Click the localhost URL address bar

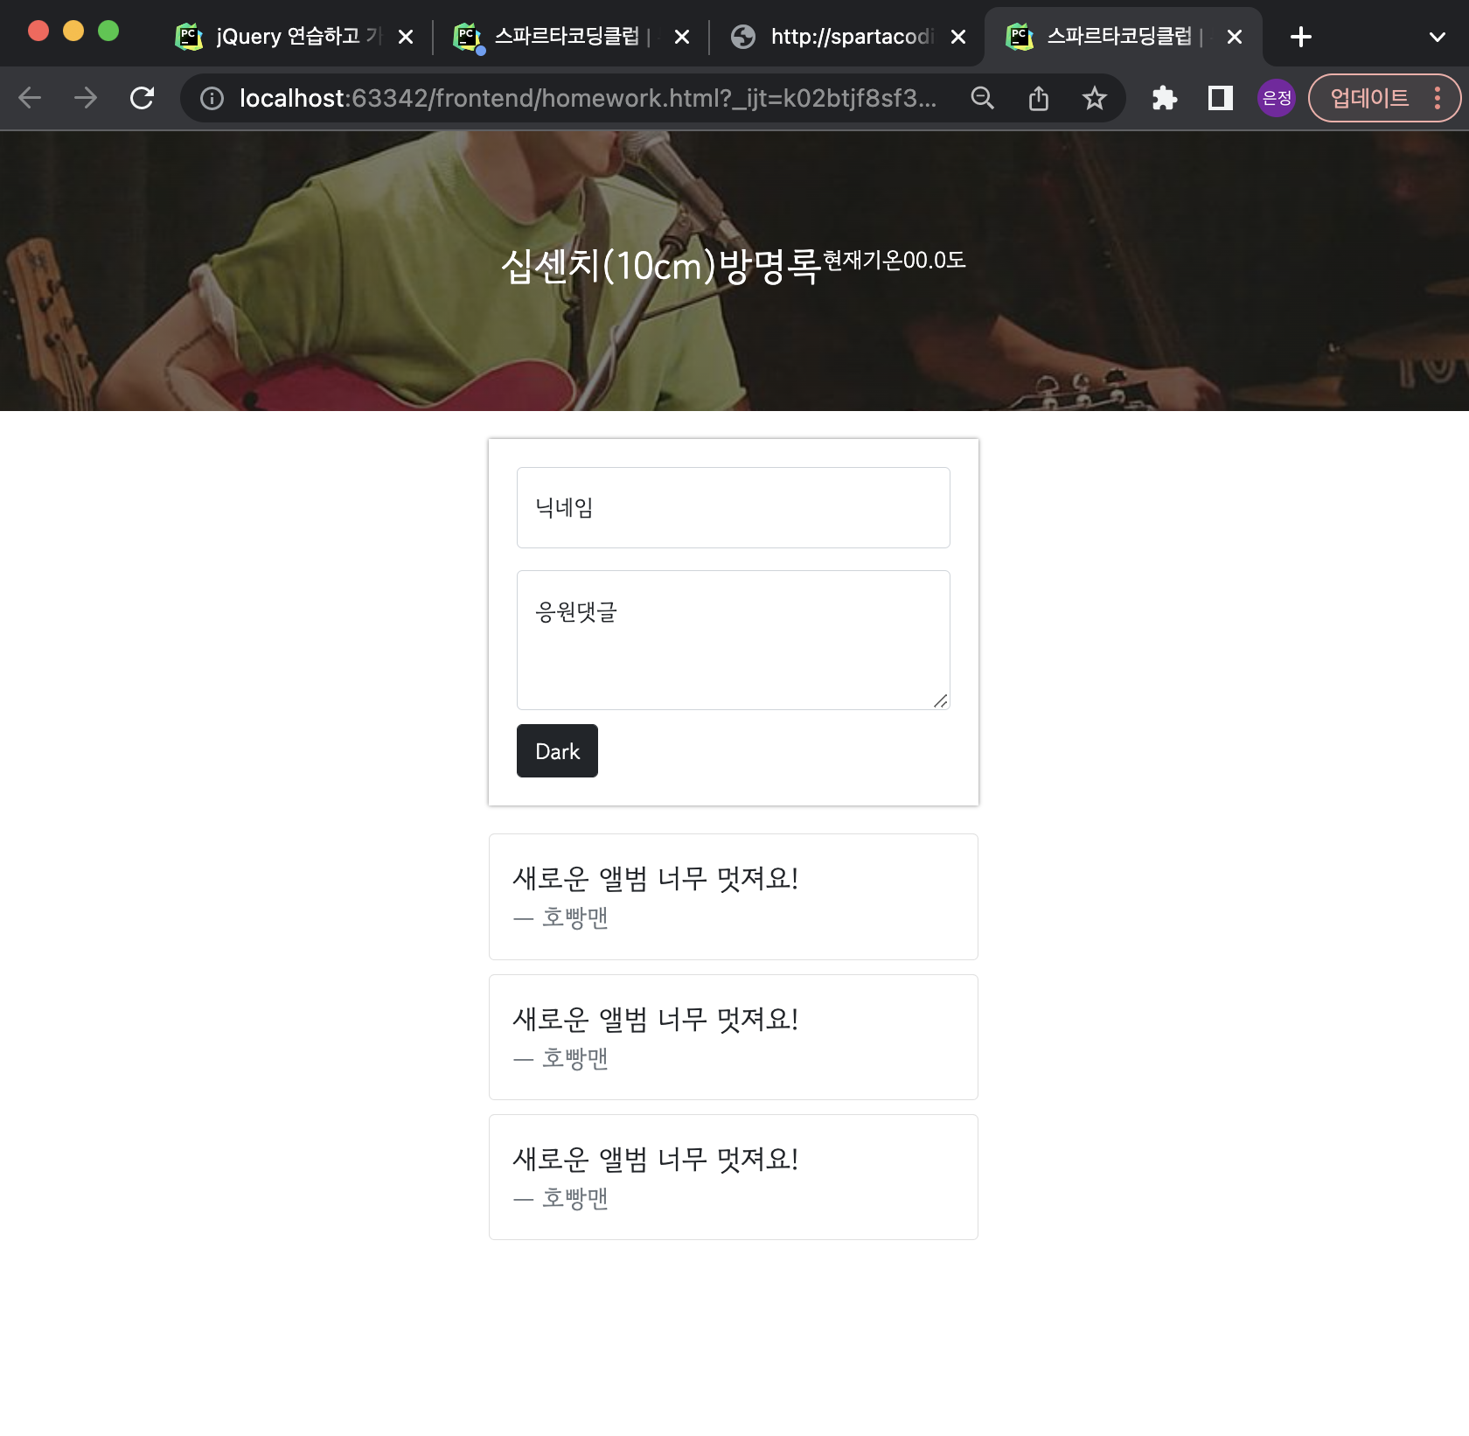588,98
